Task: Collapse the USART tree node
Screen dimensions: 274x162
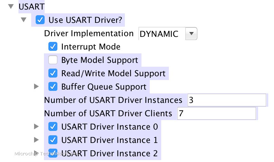Action: coord(11,6)
